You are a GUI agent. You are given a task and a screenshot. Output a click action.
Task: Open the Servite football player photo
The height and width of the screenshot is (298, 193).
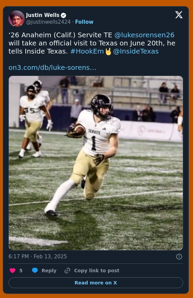96,163
